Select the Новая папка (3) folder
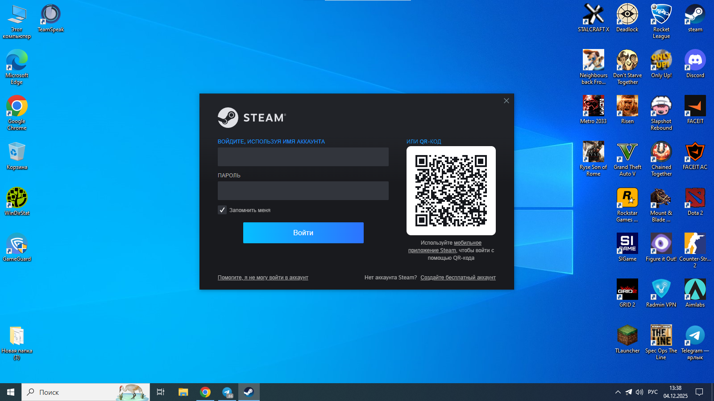Screen dimensions: 714x401 pos(17,342)
